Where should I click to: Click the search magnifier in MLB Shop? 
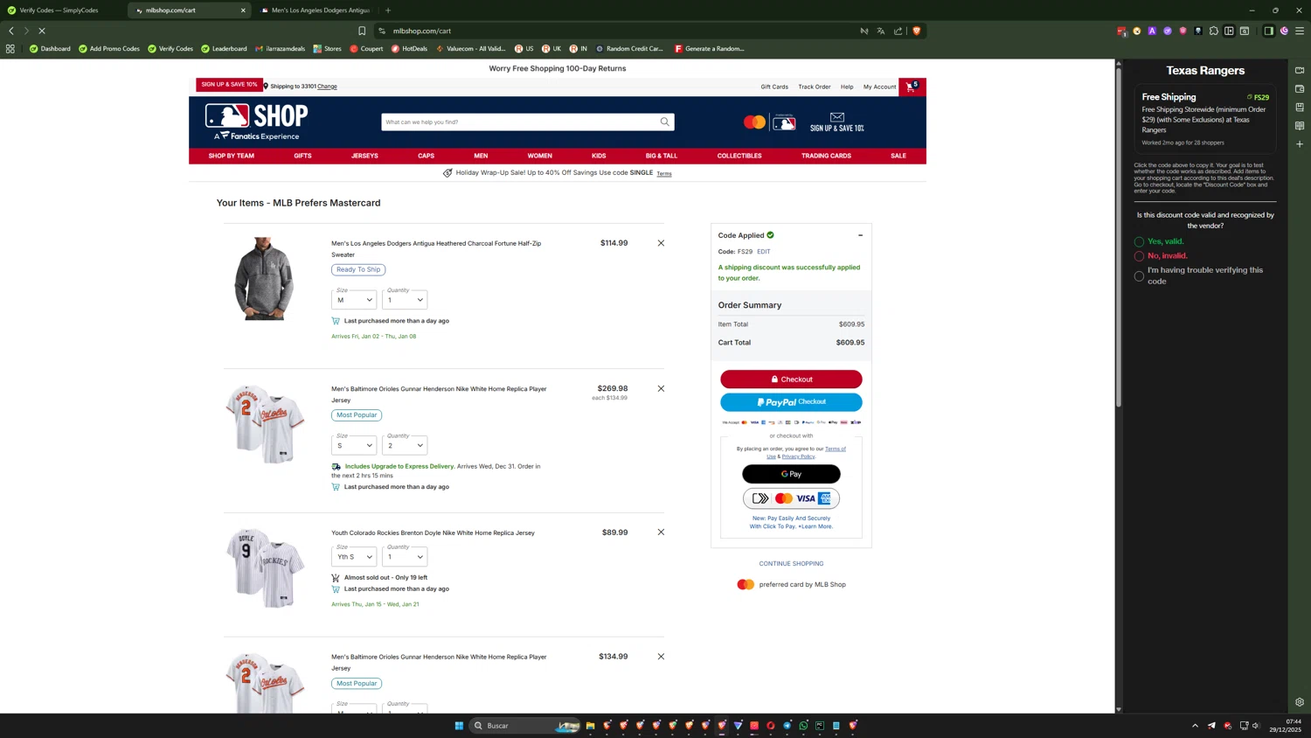pyautogui.click(x=664, y=122)
